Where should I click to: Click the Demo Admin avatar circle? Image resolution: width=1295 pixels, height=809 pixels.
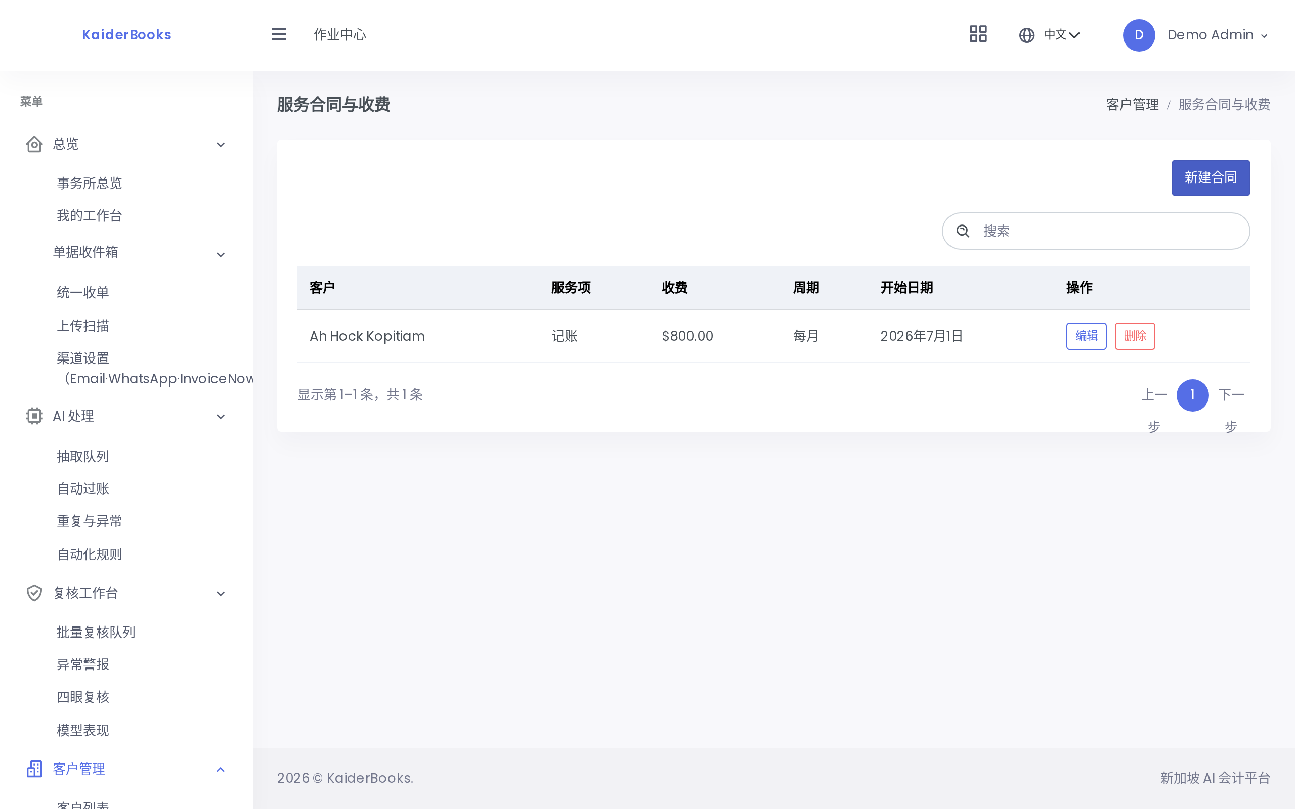point(1139,35)
